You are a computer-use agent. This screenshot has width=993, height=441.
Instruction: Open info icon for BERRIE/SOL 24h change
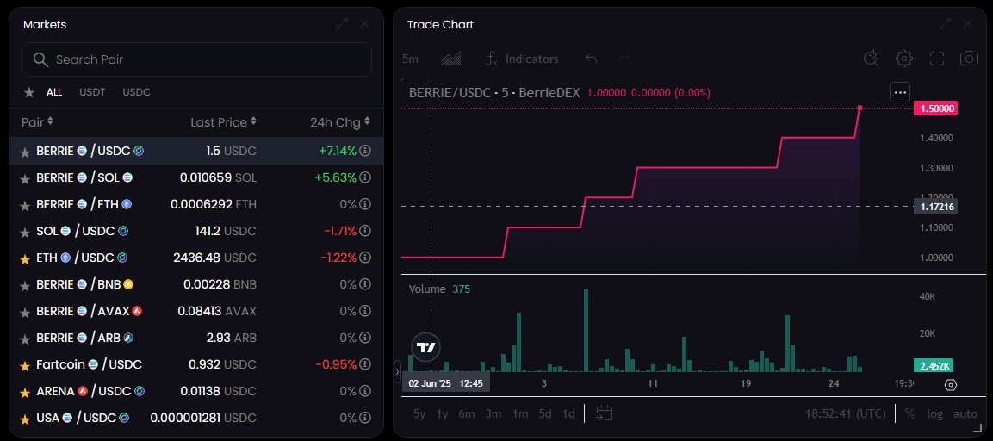(365, 177)
